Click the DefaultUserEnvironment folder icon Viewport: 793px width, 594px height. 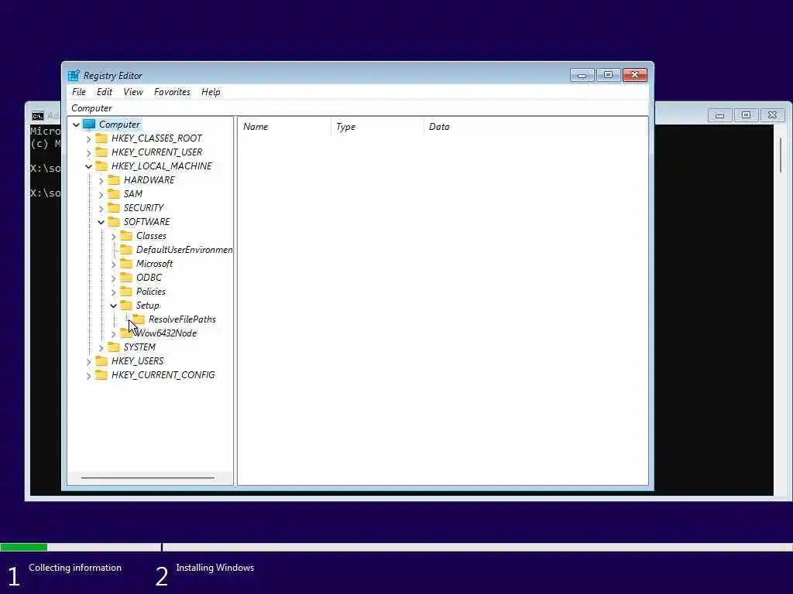(x=126, y=250)
